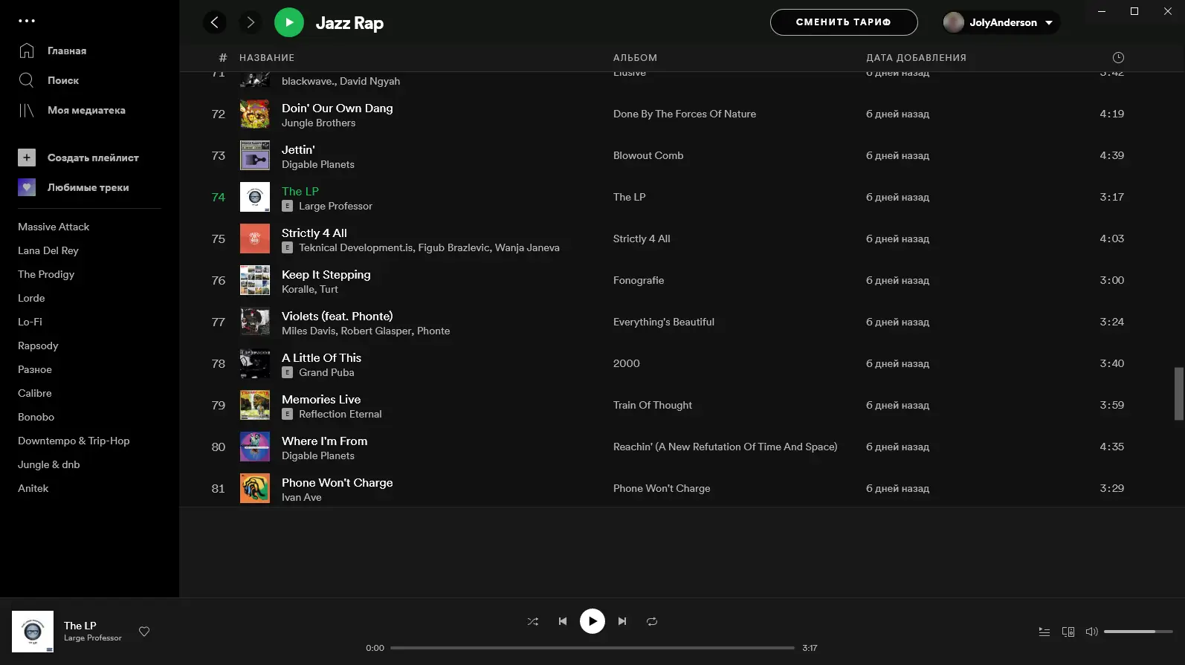The height and width of the screenshot is (665, 1185).
Task: Play the Jazz Rap playlist
Action: [289, 22]
